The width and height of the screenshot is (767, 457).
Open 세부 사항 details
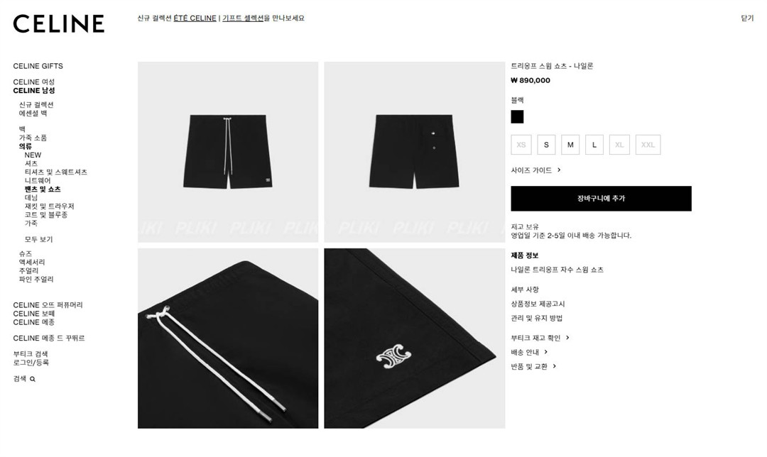click(525, 290)
